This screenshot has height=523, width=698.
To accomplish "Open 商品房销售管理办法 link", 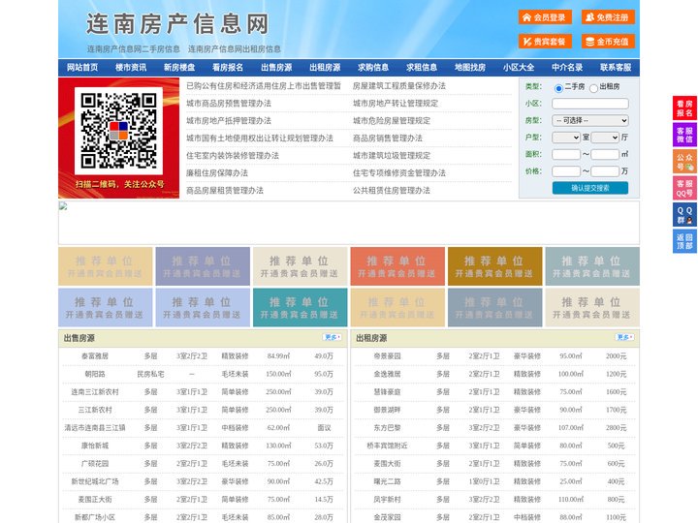I will pos(387,138).
